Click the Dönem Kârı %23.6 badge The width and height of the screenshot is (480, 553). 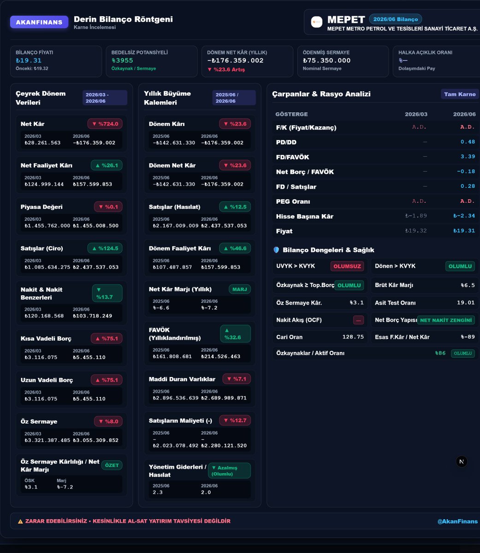pyautogui.click(x=235, y=124)
